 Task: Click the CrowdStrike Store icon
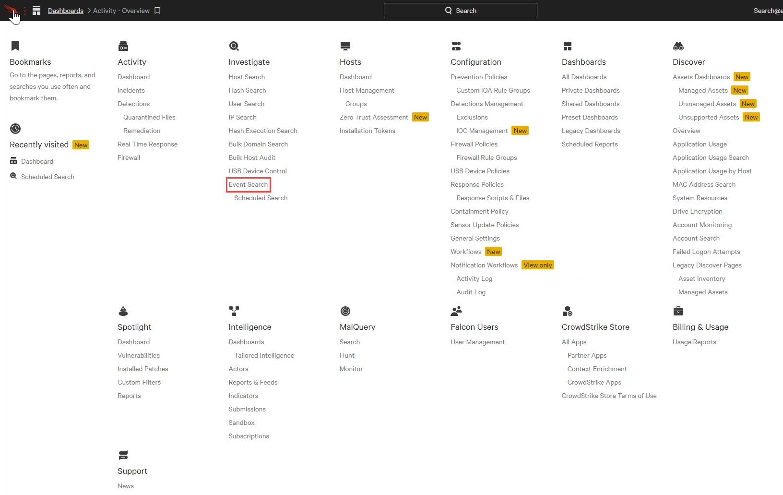pos(568,311)
